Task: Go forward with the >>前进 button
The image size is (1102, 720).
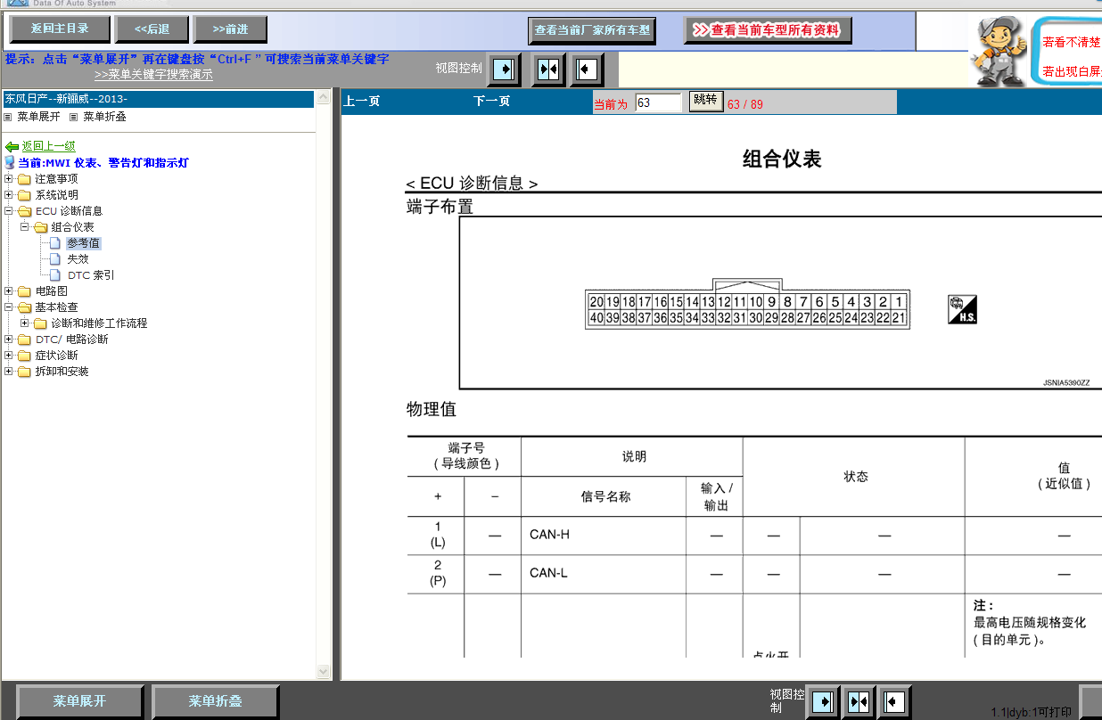Action: coord(231,29)
